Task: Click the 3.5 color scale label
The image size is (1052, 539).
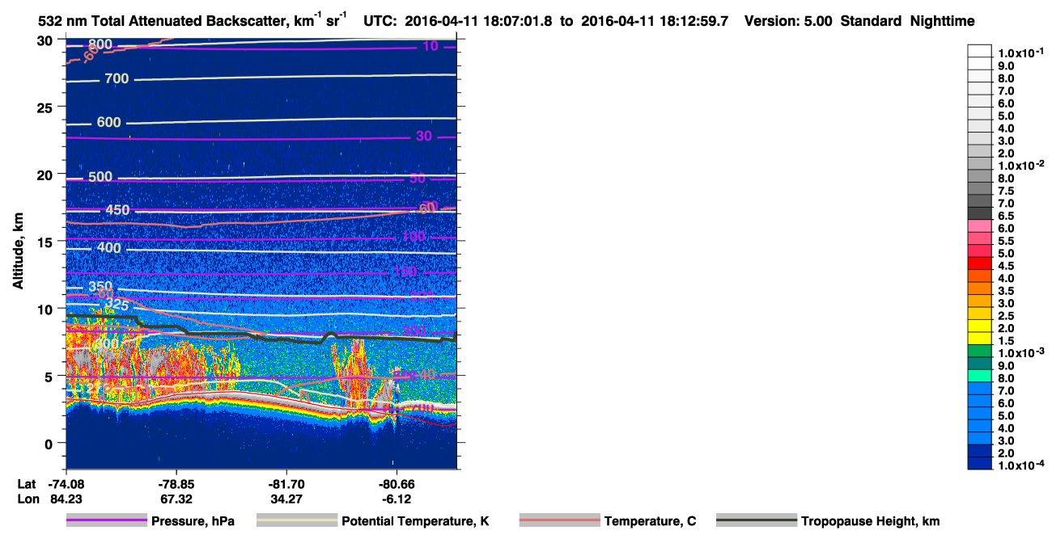Action: (1006, 290)
